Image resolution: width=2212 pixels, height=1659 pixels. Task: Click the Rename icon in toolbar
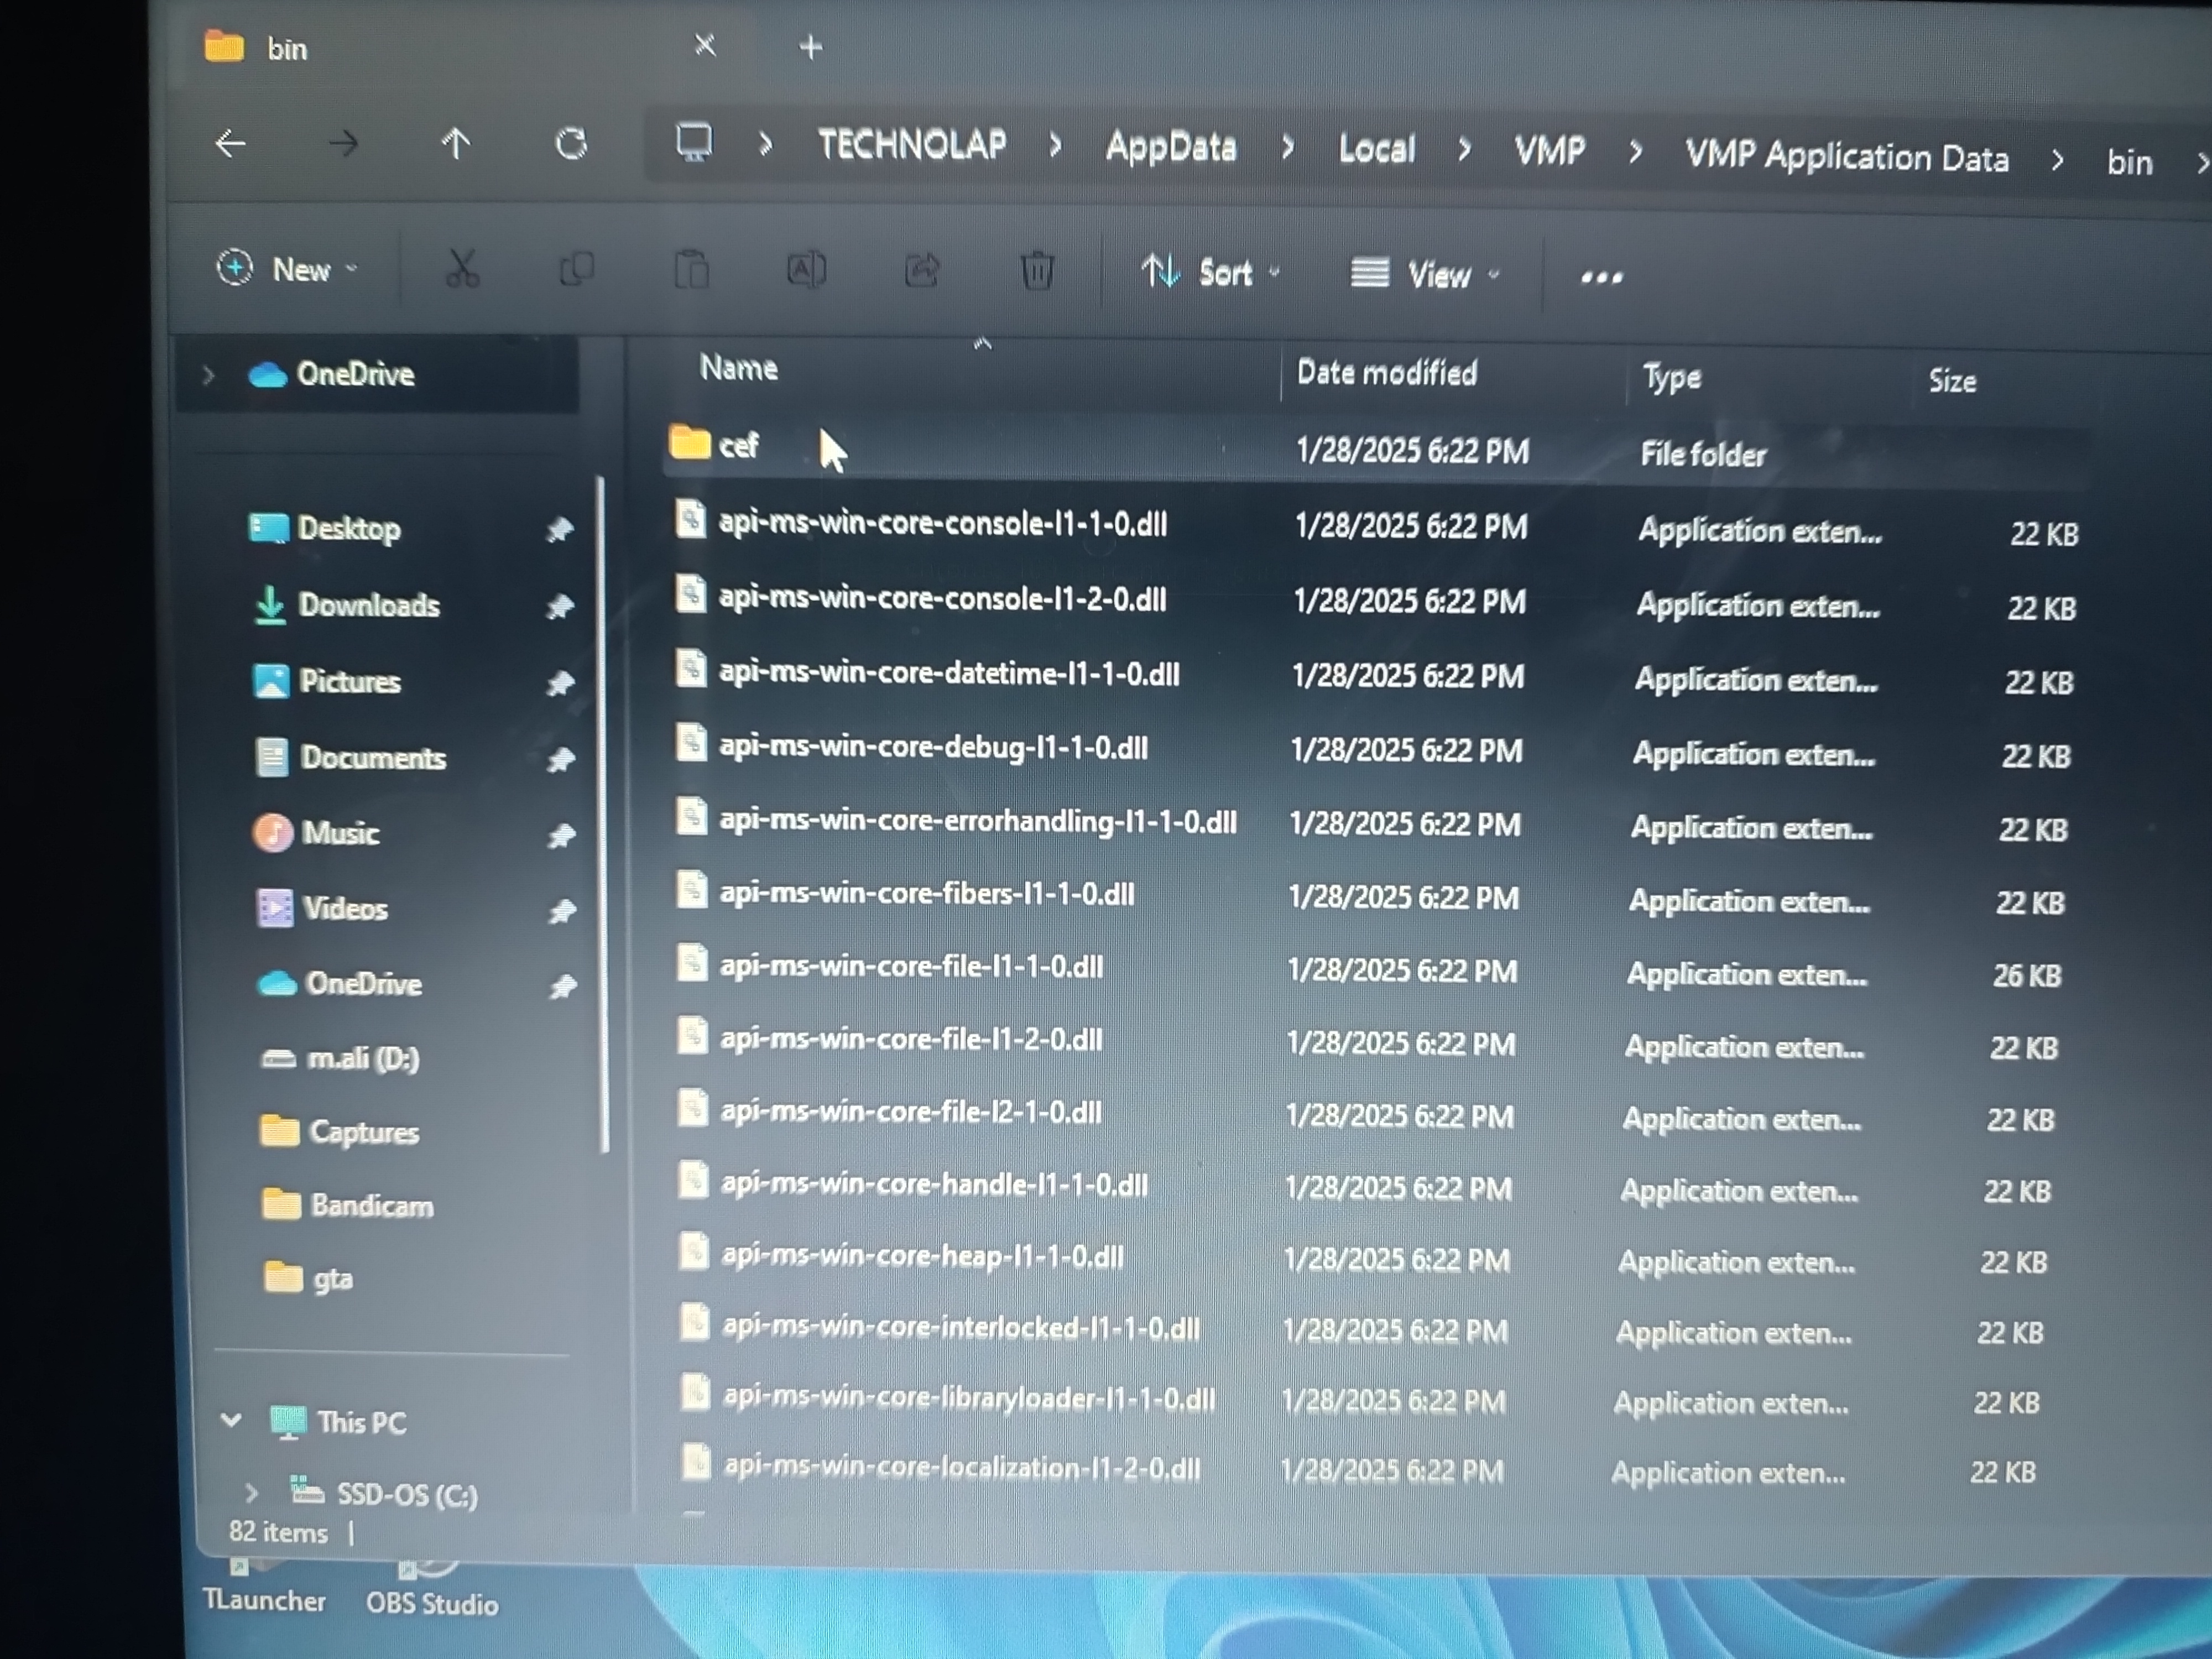[806, 270]
